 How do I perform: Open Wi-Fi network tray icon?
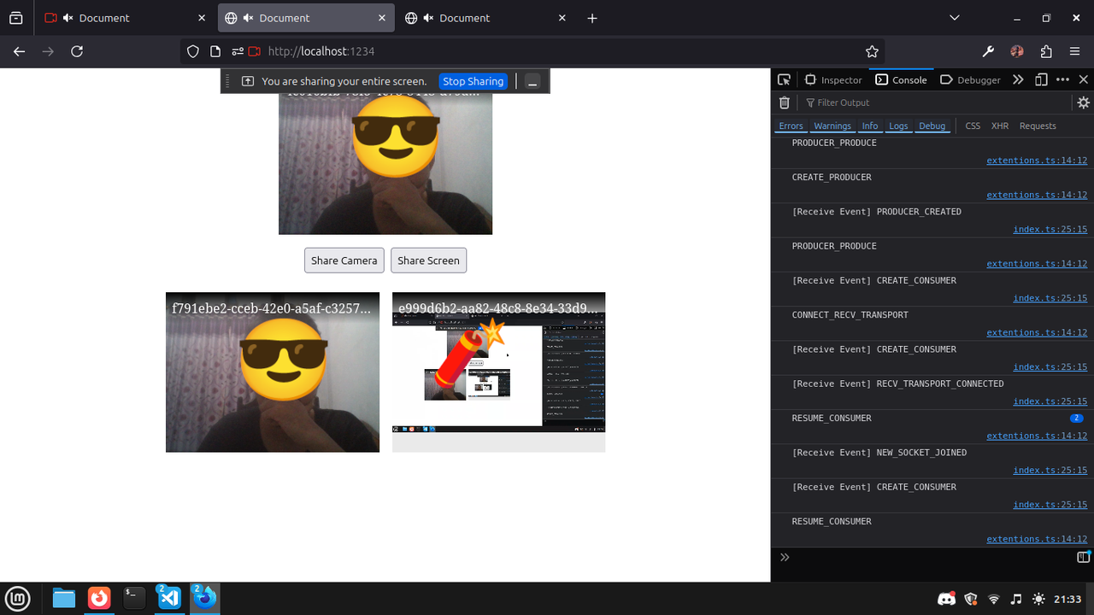click(994, 599)
